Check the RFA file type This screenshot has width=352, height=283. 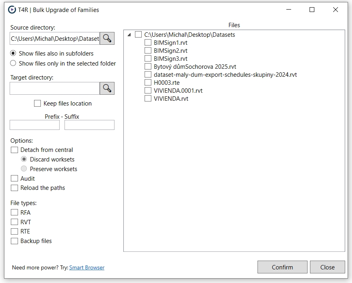[14, 213]
